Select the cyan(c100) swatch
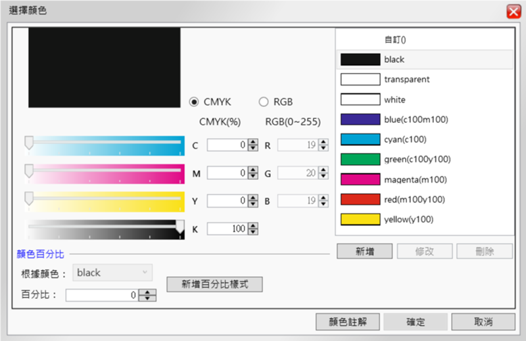Image resolution: width=526 pixels, height=341 pixels. (x=360, y=139)
